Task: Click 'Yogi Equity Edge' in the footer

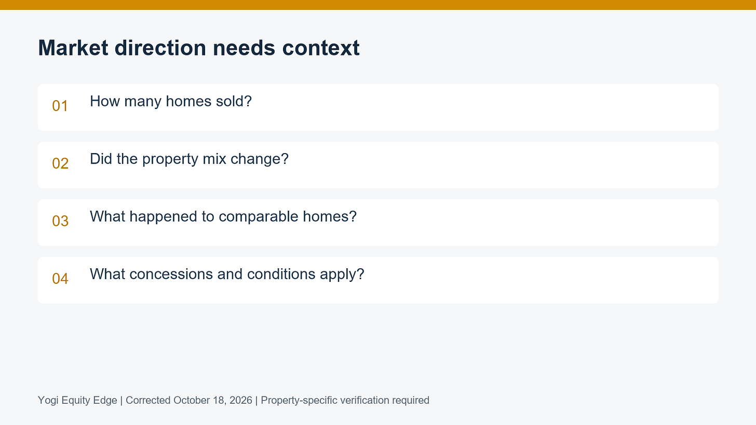Action: (x=77, y=400)
